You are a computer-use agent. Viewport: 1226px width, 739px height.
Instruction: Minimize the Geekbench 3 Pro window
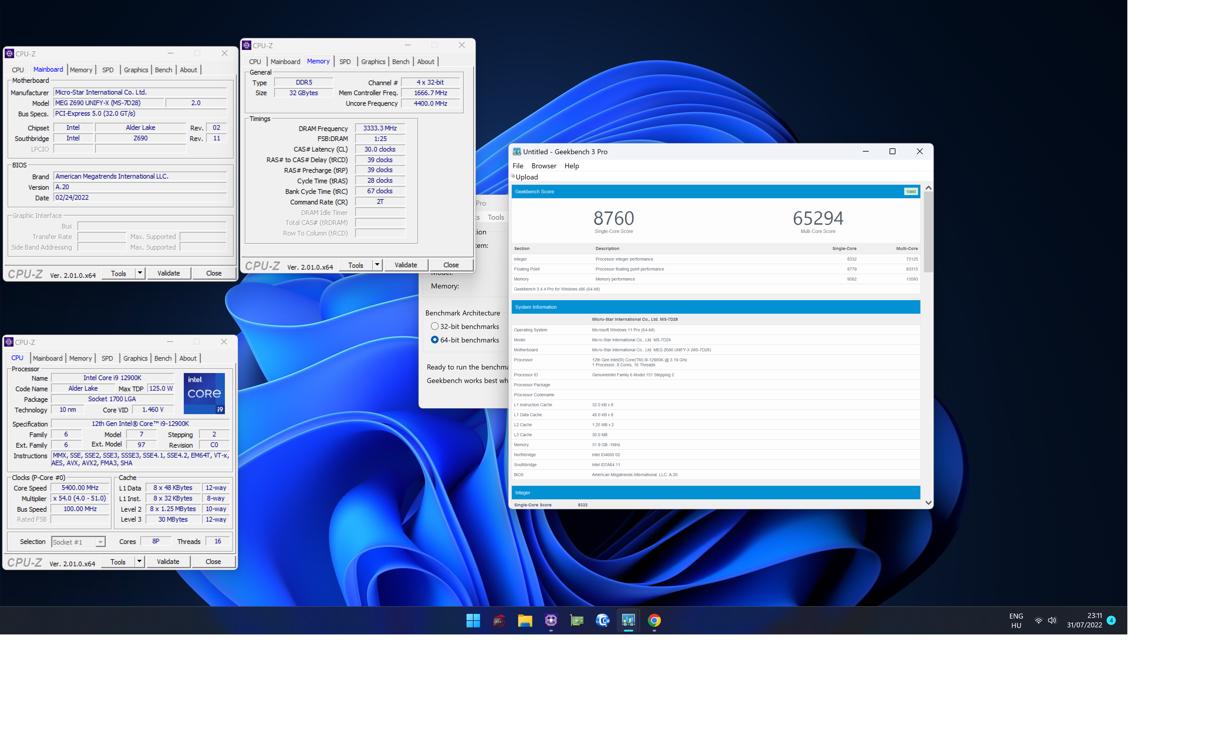tap(866, 151)
